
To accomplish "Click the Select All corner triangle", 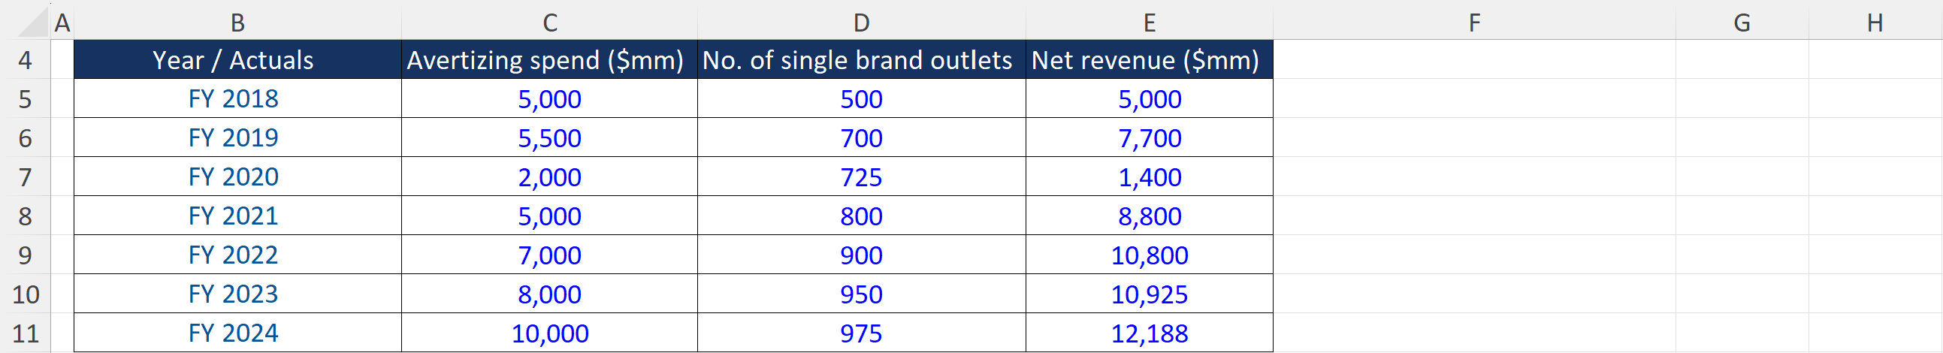I will 33,23.
